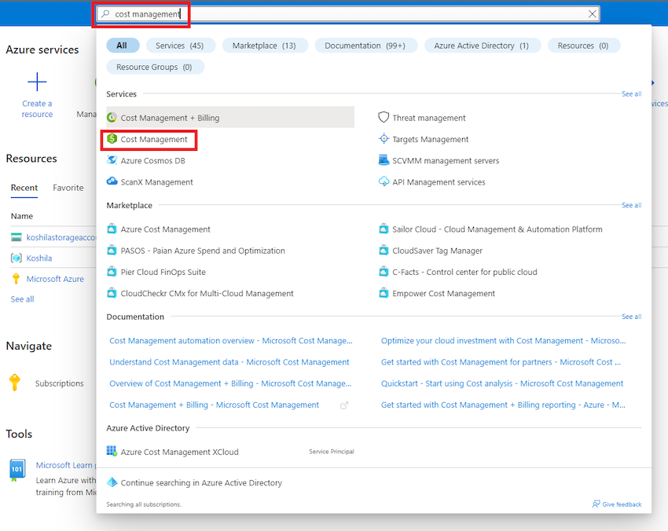
Task: Click Pier Cloud FinOps Suite bag icon
Action: coord(112,271)
